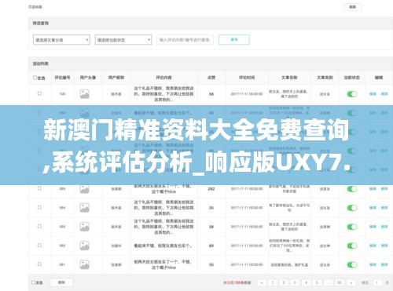Open the 请选择当前状态 dropdown
This screenshot has width=393, height=291.
point(123,40)
